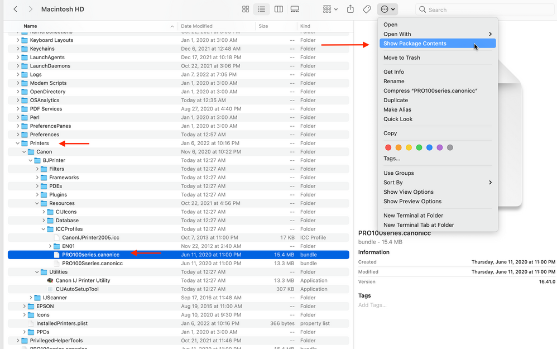Switch to icon view in toolbar
Screen dimensions: 557x349
click(246, 9)
